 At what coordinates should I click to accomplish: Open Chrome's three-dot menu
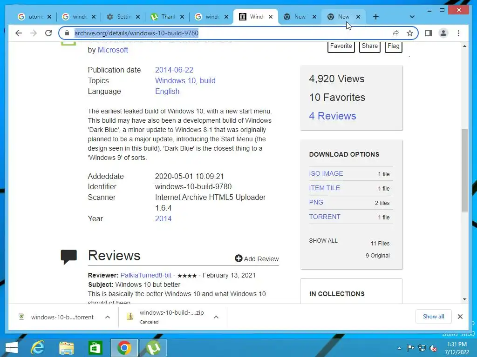click(x=458, y=33)
